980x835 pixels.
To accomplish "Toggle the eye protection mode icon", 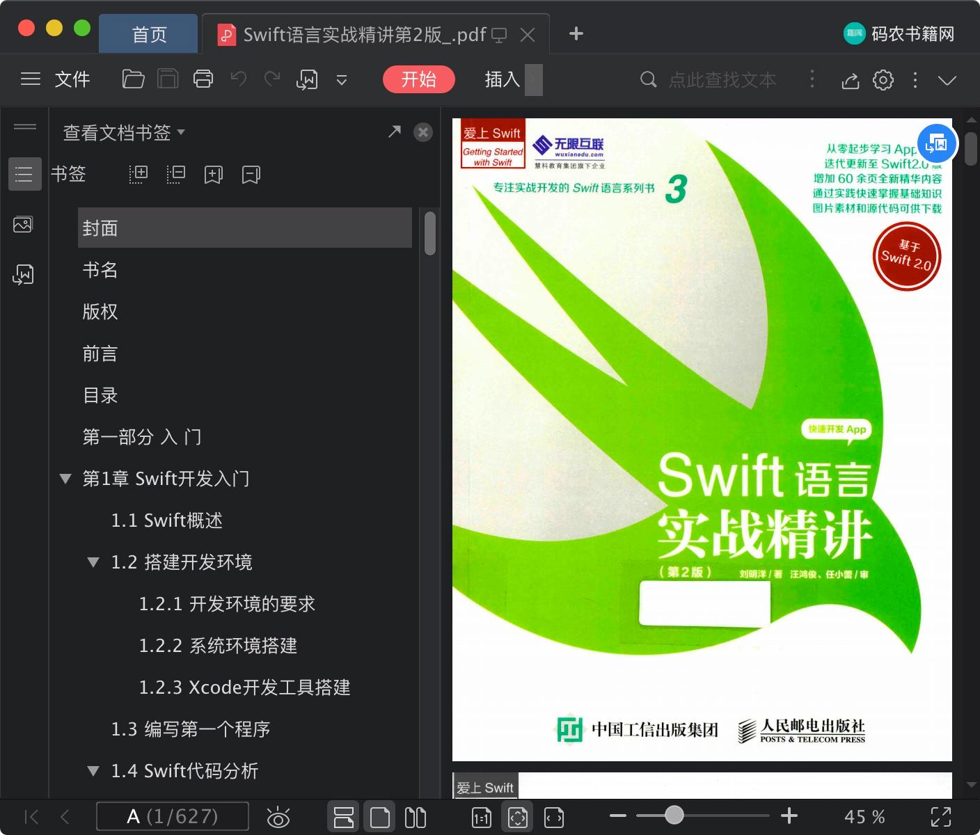I will pyautogui.click(x=278, y=817).
